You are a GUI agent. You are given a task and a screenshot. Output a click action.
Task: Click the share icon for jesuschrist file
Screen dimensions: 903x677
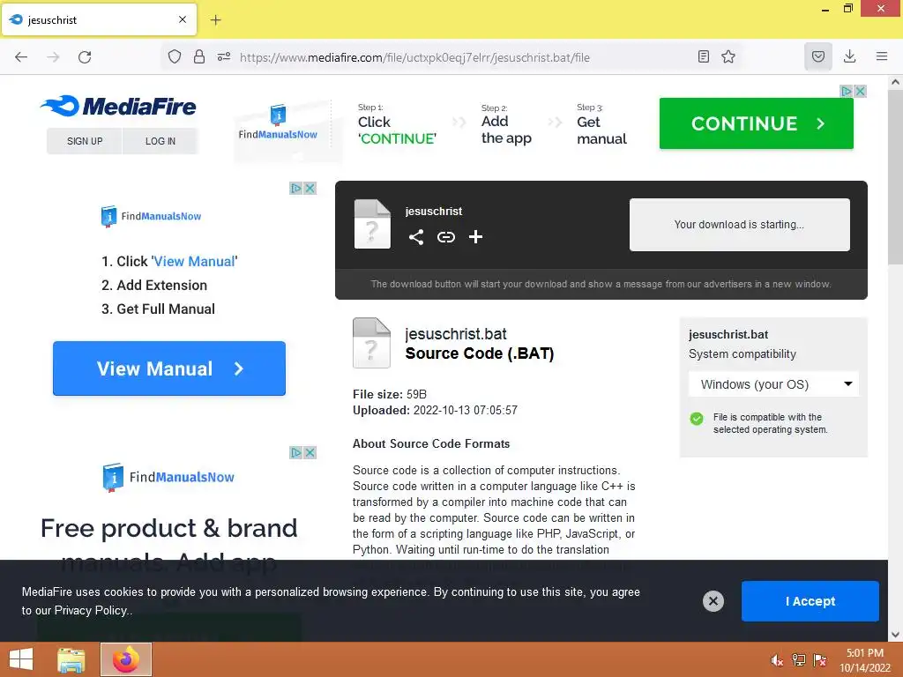(416, 236)
